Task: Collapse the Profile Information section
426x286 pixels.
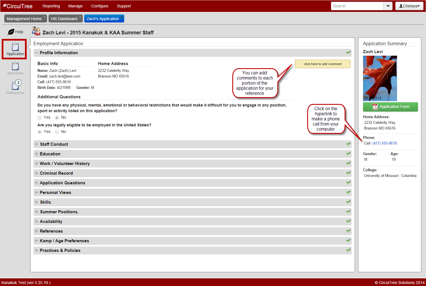Action: point(37,53)
